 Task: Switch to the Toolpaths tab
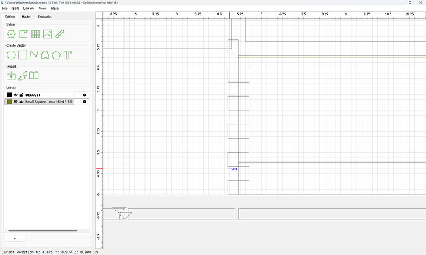pos(44,17)
